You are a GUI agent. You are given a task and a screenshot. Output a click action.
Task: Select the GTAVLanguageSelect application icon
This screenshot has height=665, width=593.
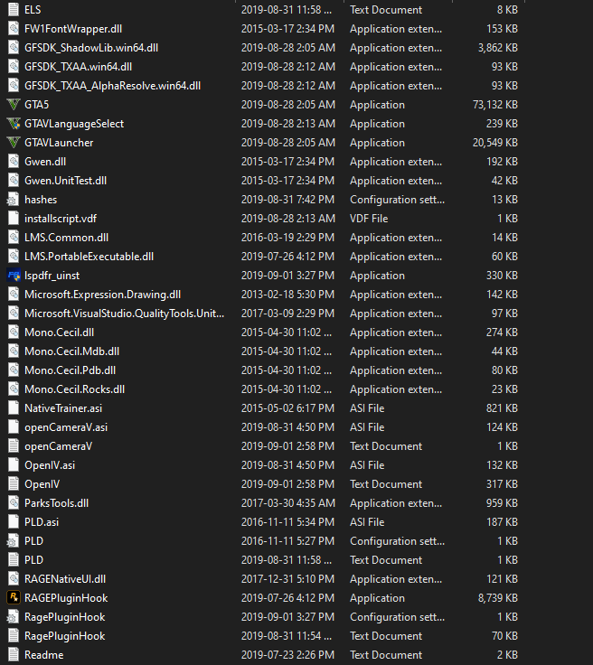click(x=14, y=124)
